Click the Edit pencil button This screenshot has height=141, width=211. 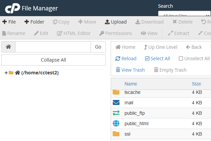pyautogui.click(x=41, y=33)
